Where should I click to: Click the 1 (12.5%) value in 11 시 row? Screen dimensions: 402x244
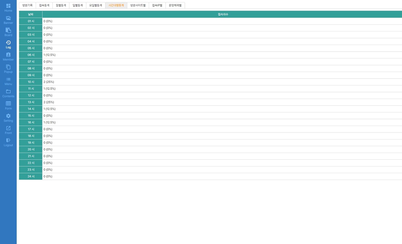[x=49, y=88]
